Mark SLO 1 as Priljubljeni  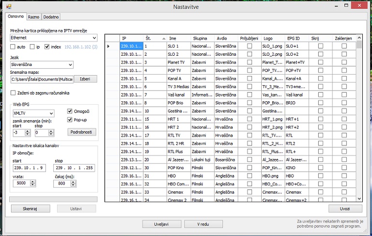[x=250, y=46]
